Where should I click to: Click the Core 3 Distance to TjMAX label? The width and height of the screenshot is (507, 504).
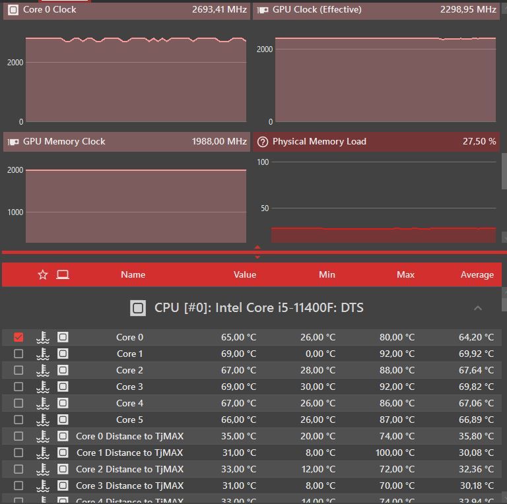coord(129,486)
